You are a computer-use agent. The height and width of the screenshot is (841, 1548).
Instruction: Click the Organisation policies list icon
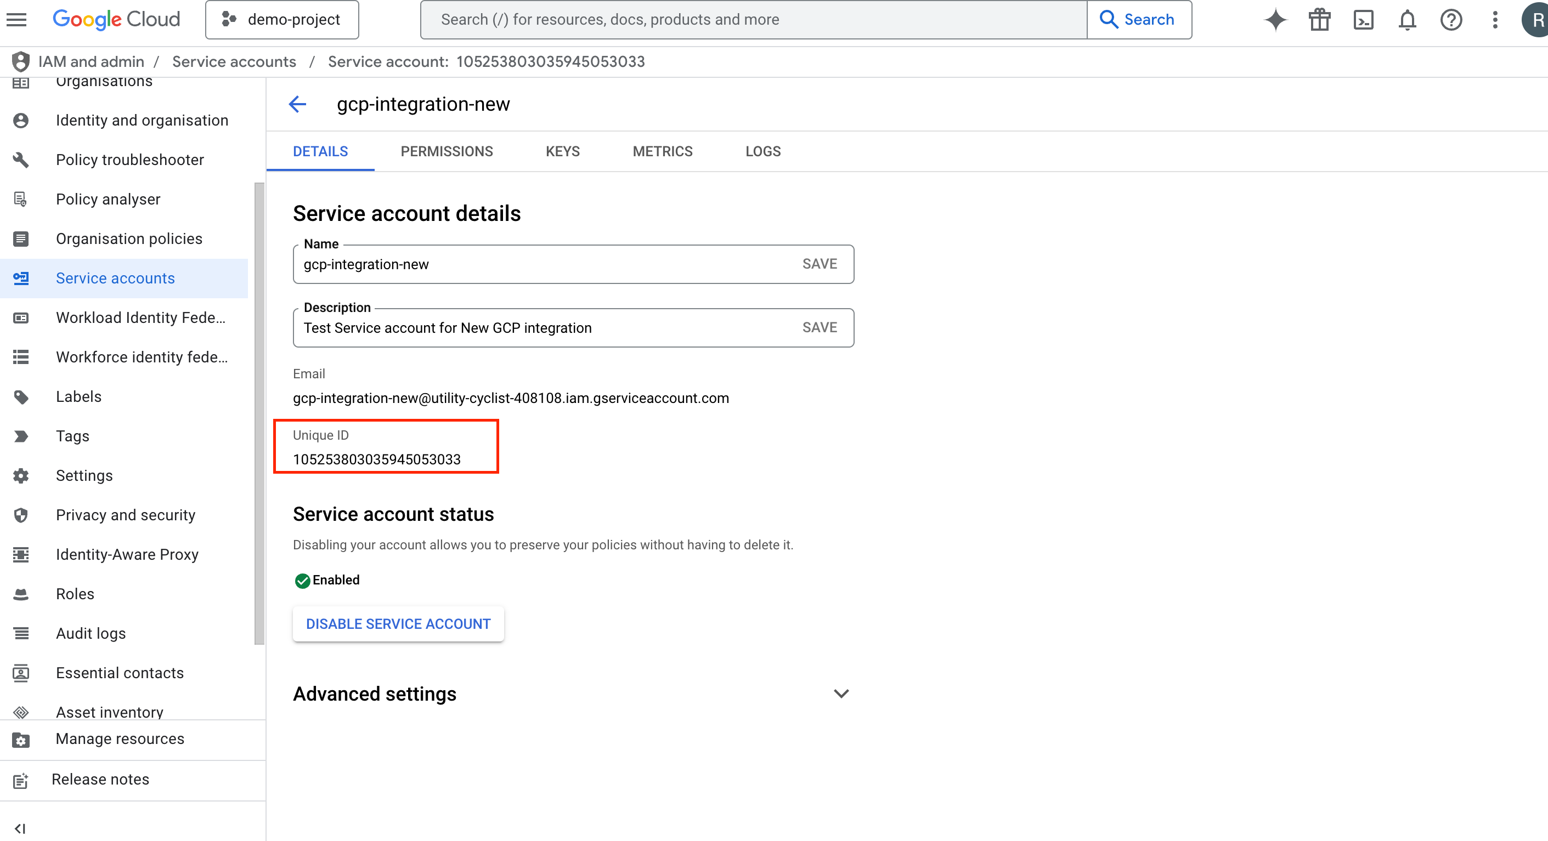coord(21,239)
